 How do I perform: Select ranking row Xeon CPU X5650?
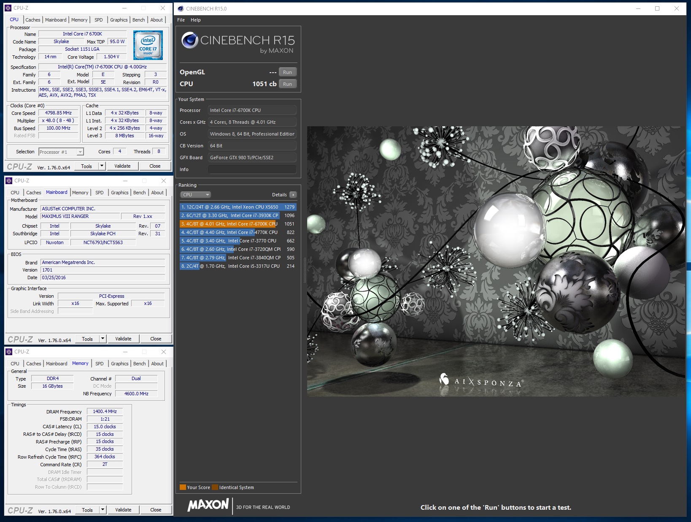(238, 207)
